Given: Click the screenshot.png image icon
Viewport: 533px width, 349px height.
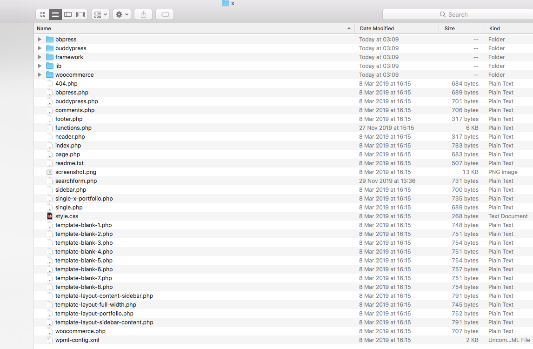Looking at the screenshot, I should pos(50,172).
